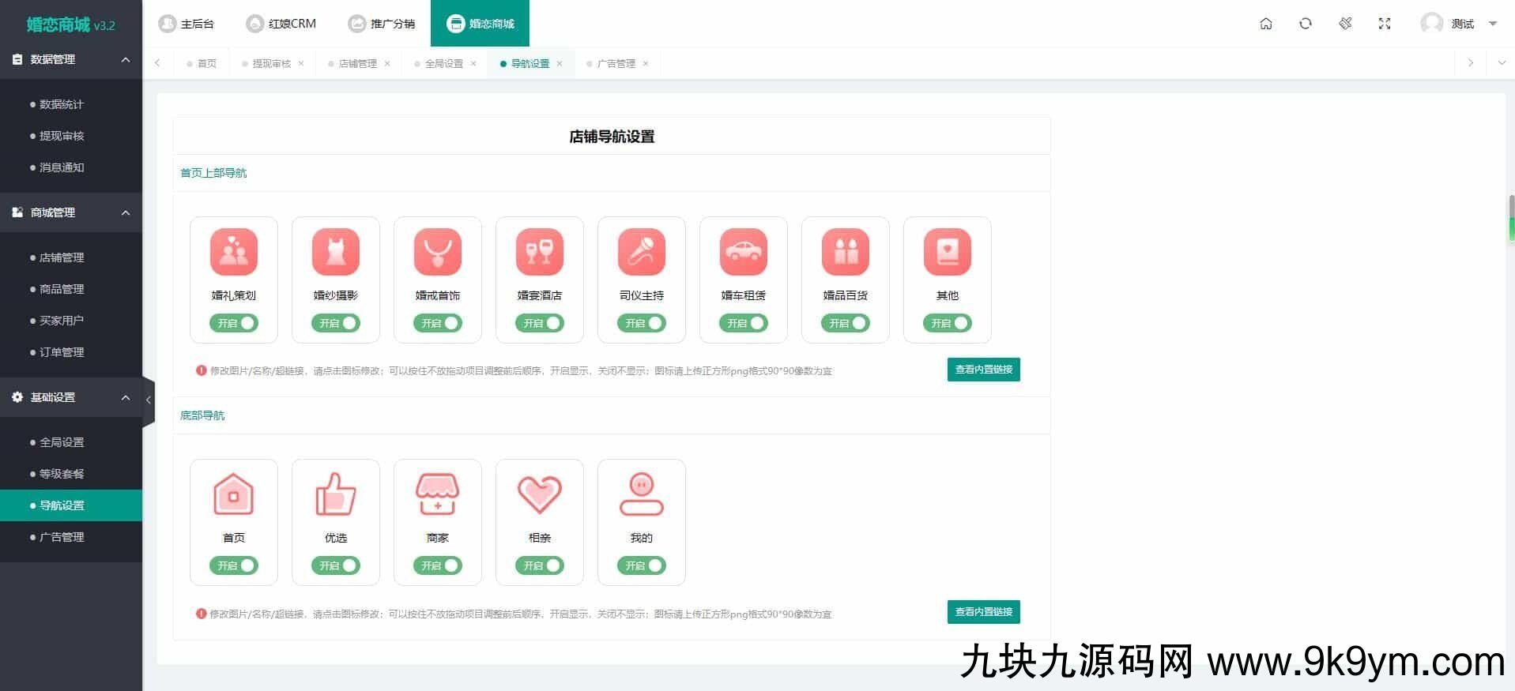Disable the 婚宴酒店 navigation toggle
This screenshot has width=1515, height=691.
[540, 323]
